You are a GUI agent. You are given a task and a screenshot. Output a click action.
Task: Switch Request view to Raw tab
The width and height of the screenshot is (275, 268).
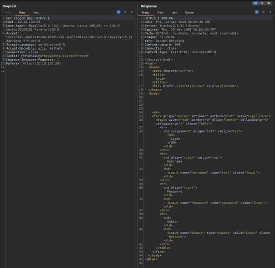coord(22,13)
